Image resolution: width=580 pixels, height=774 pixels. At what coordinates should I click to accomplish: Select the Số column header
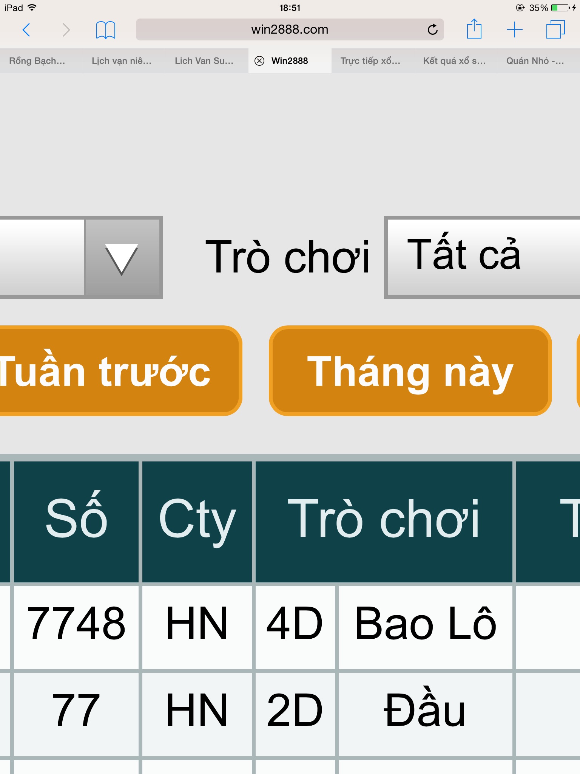click(76, 522)
